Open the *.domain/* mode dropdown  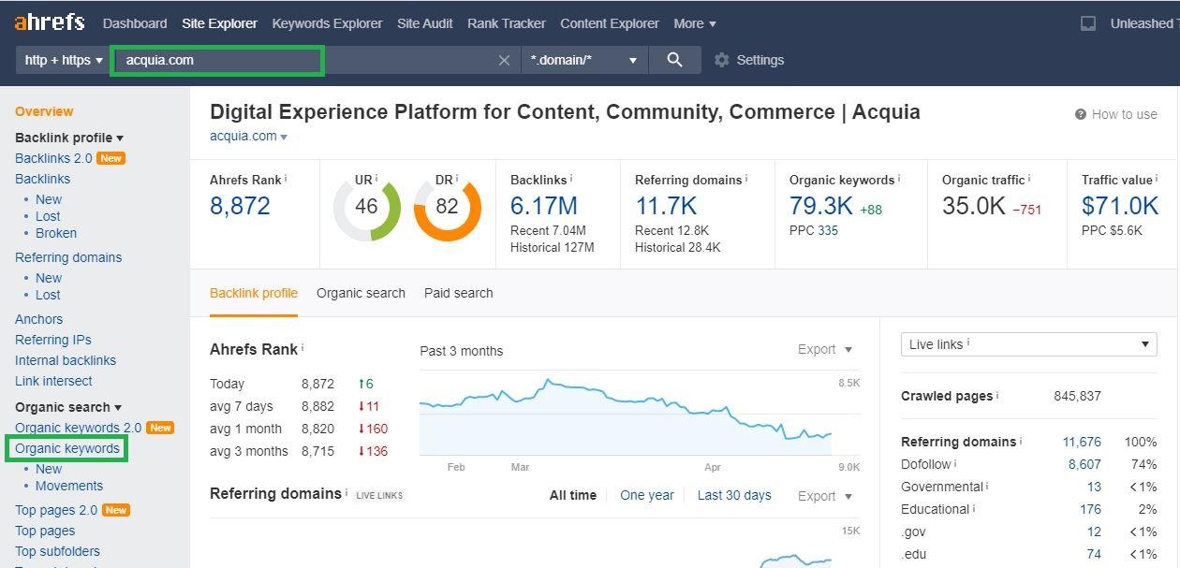tap(584, 60)
